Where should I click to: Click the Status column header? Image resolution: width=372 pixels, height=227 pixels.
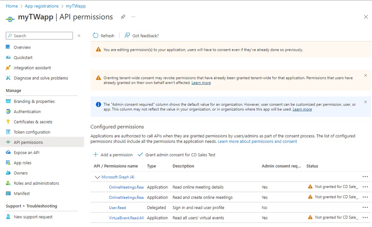tap(312, 166)
